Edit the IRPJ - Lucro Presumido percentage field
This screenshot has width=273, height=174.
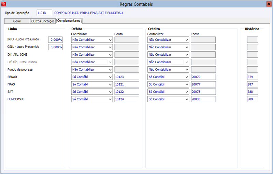click(x=55, y=40)
